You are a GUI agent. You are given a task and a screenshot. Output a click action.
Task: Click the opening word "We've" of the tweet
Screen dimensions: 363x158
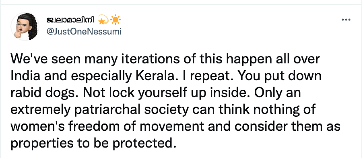26,60
